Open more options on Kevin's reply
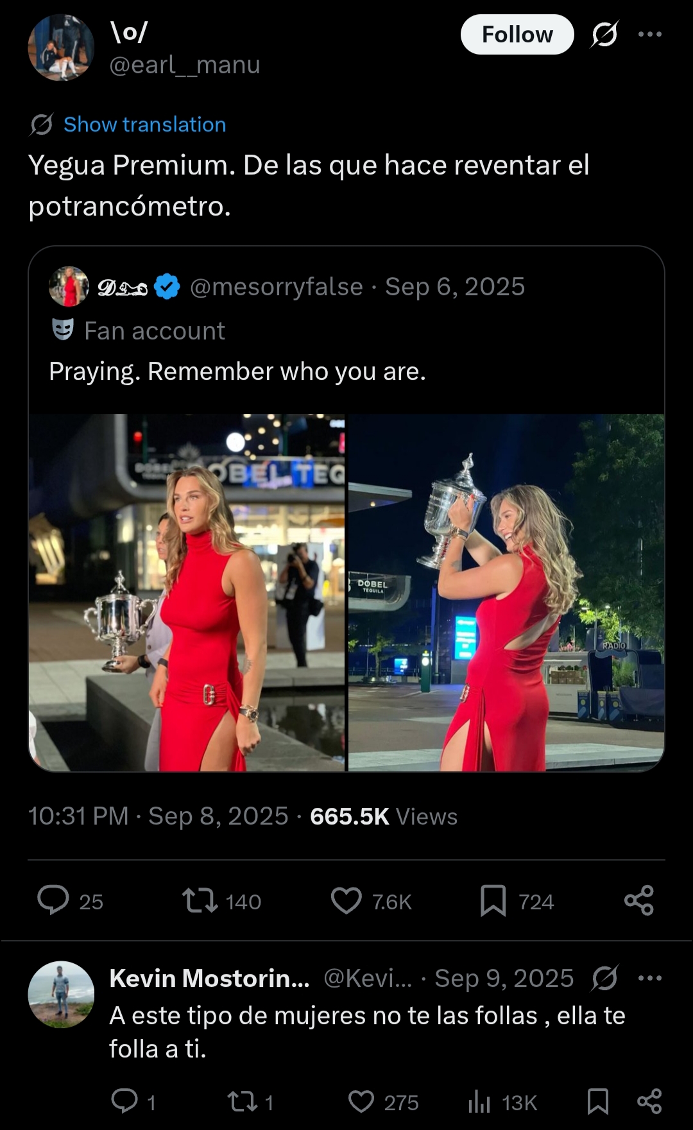Viewport: 693px width, 1130px height. (x=649, y=979)
